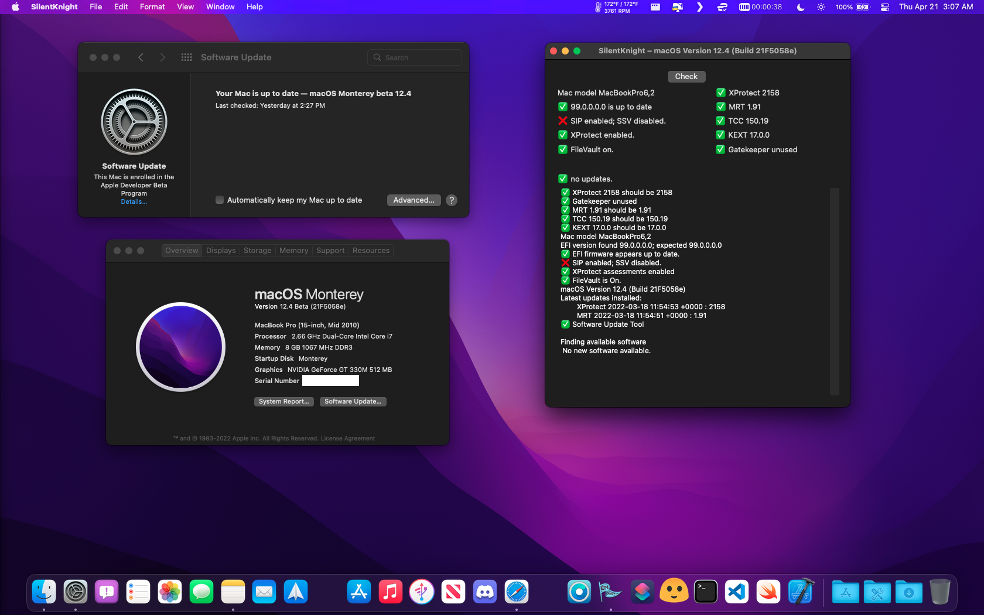Click Software Update… in About This Mac

pos(353,401)
